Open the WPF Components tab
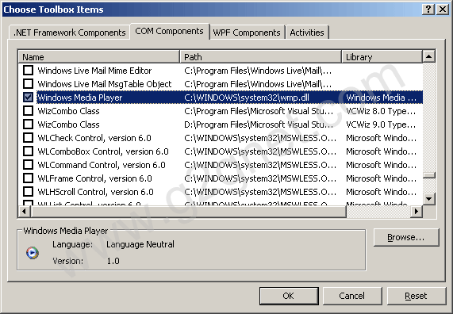Screen dimensions: 453x314 coord(247,33)
